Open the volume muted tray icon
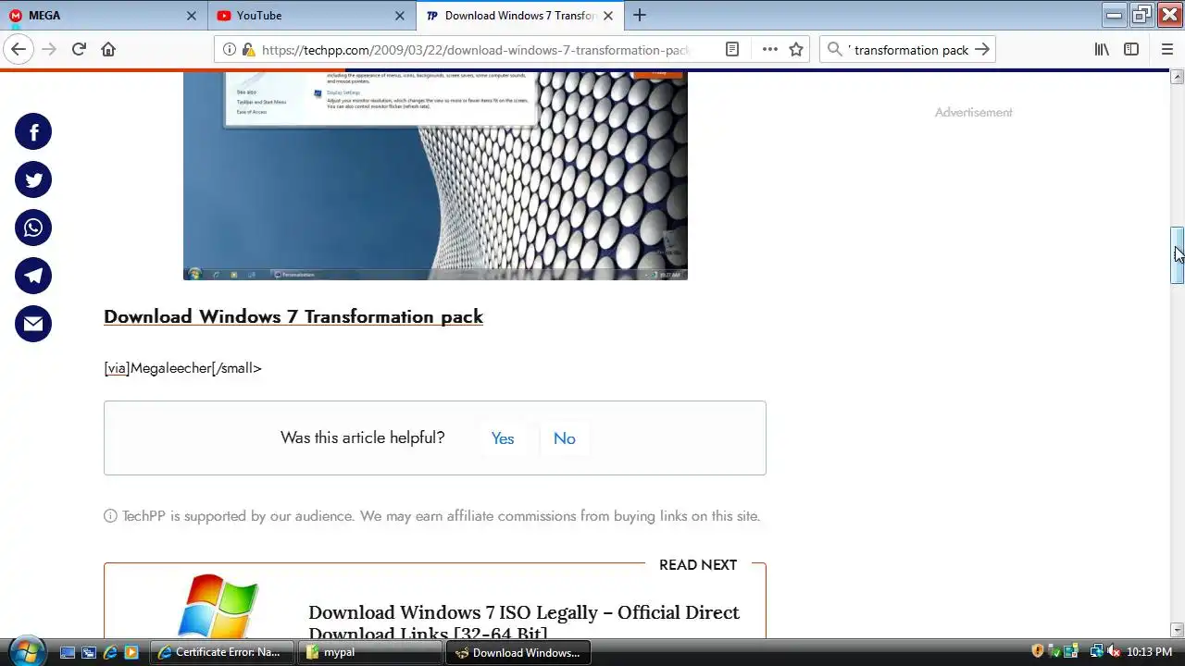This screenshot has width=1185, height=666. [x=1114, y=652]
